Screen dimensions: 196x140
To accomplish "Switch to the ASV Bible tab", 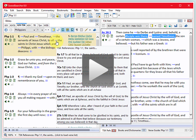I will coord(29,25).
